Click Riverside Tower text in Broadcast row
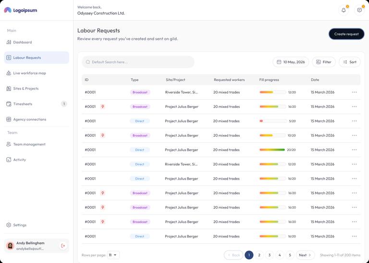The image size is (369, 263). point(182,92)
